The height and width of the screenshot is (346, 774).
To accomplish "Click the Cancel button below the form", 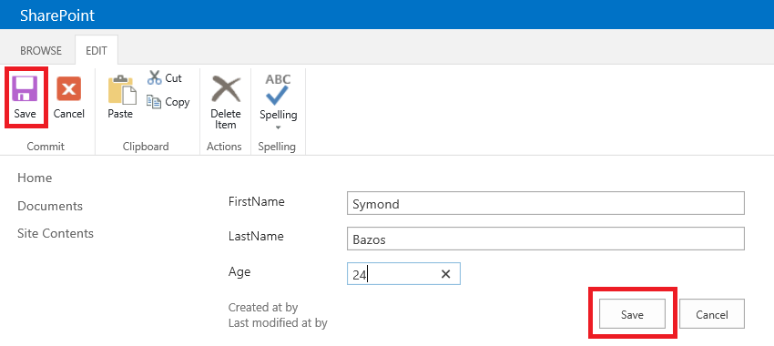I will (712, 314).
